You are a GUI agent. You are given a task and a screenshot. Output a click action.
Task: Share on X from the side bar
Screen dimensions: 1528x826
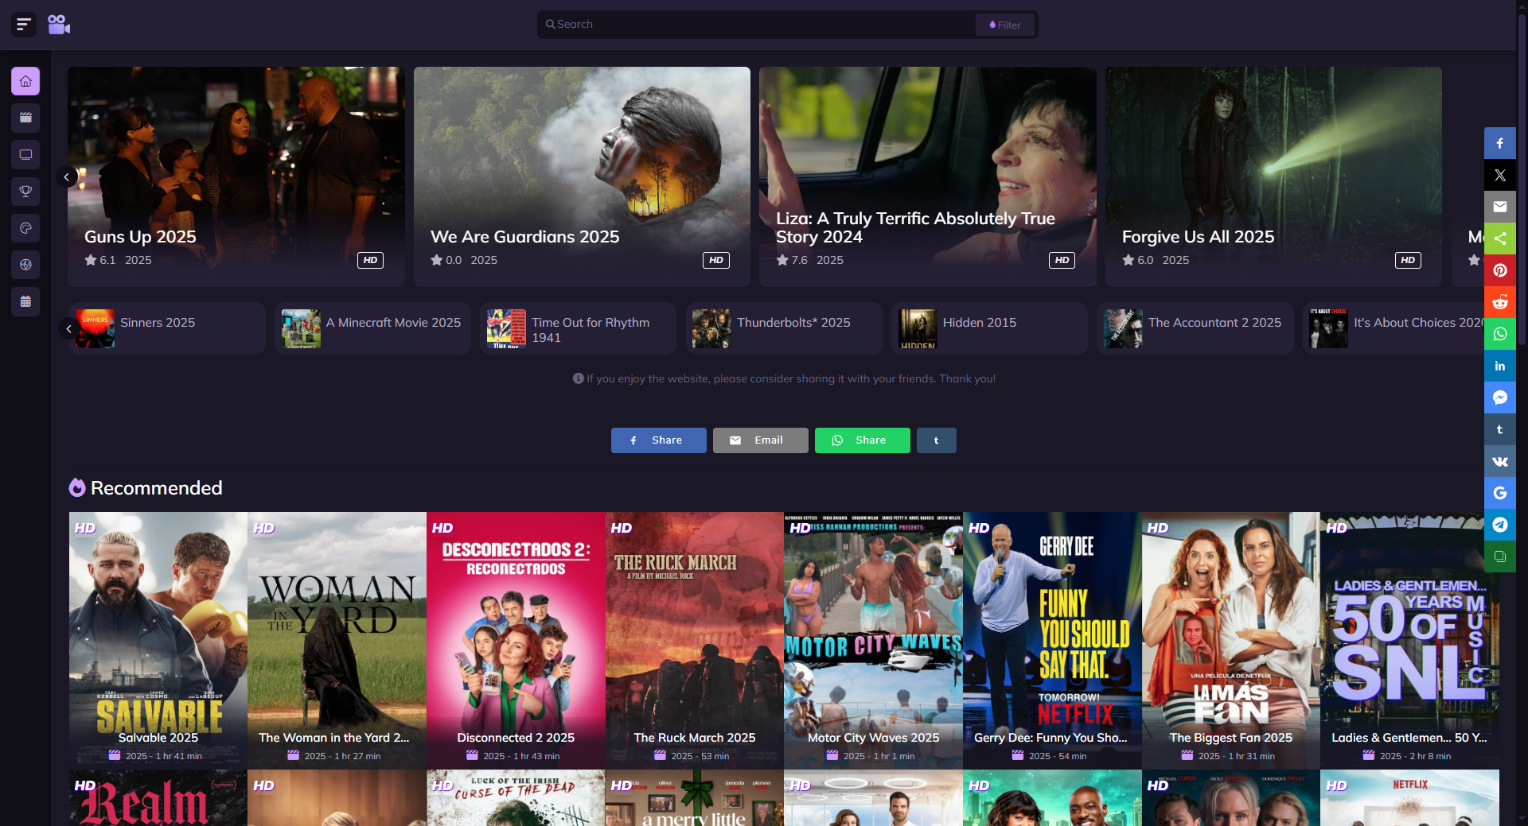click(x=1500, y=175)
